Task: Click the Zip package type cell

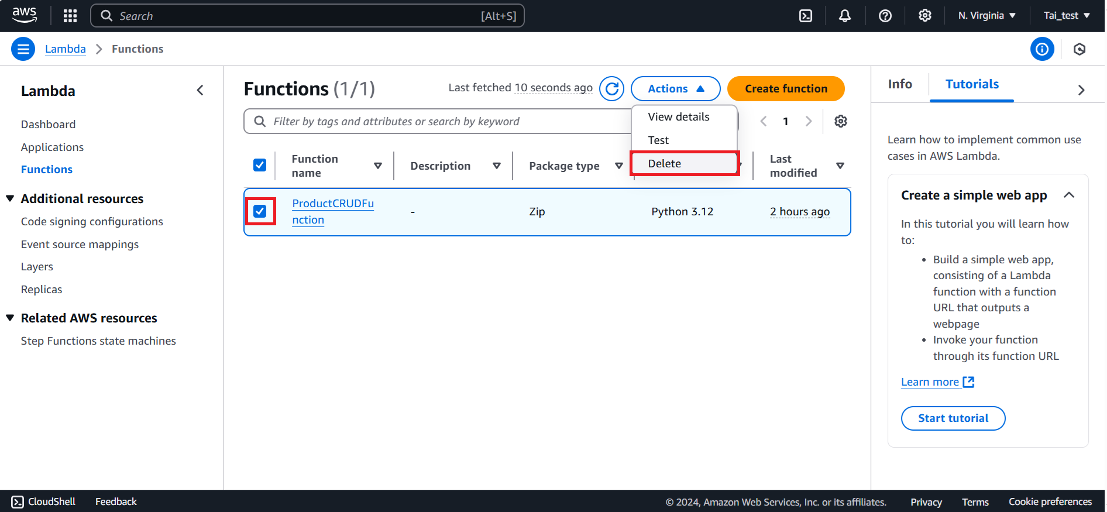Action: point(537,212)
